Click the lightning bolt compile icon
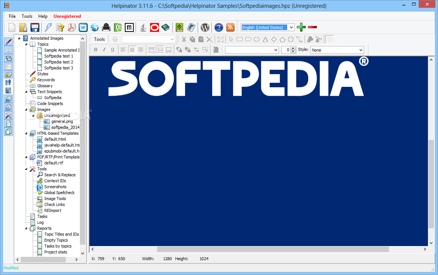438x275 pixels. point(49,27)
